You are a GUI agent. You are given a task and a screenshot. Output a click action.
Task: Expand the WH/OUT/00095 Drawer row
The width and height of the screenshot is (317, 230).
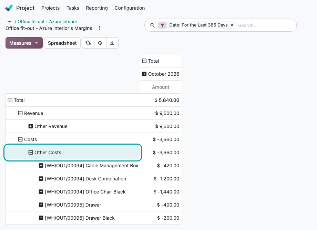41,205
